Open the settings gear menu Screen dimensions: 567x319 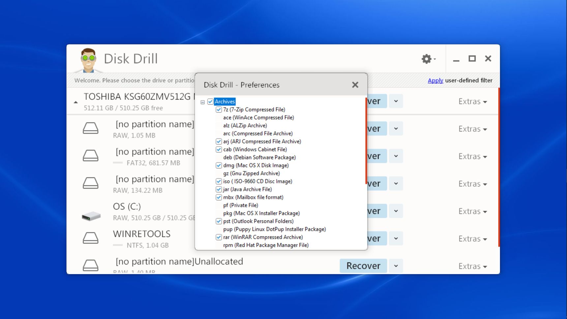tap(429, 59)
